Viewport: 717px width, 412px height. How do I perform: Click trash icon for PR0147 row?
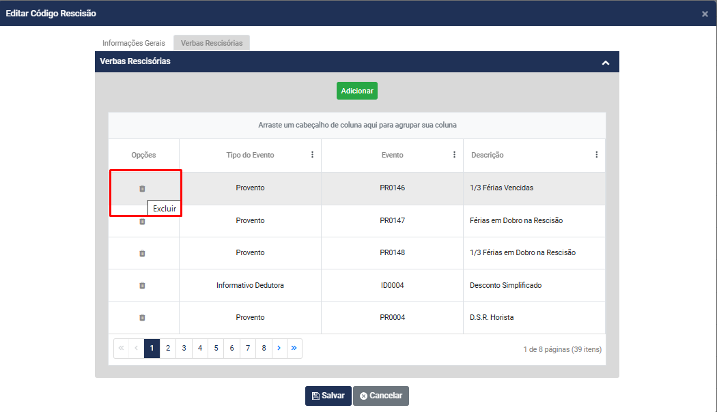pyautogui.click(x=142, y=221)
